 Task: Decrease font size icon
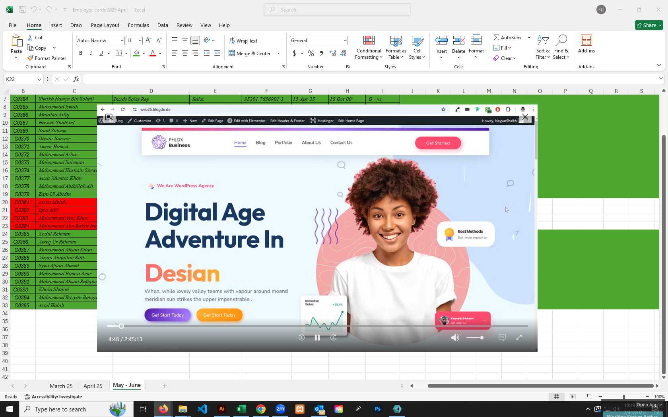tap(159, 40)
